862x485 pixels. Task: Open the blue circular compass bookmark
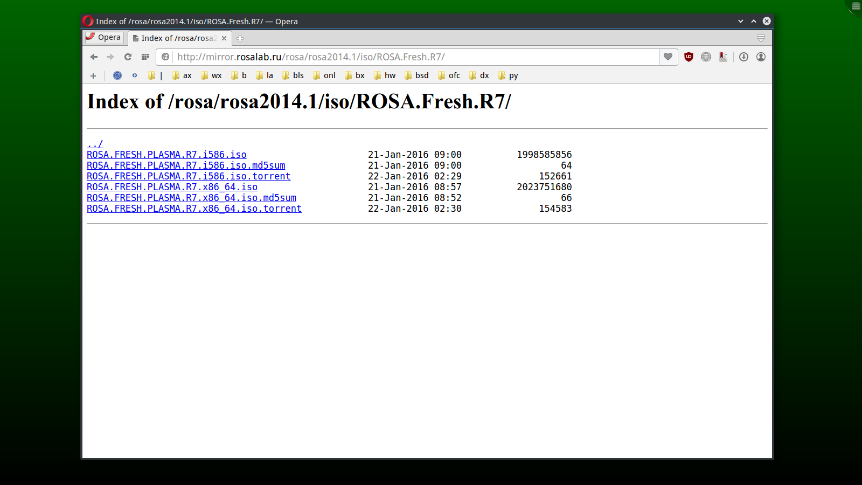coord(117,75)
